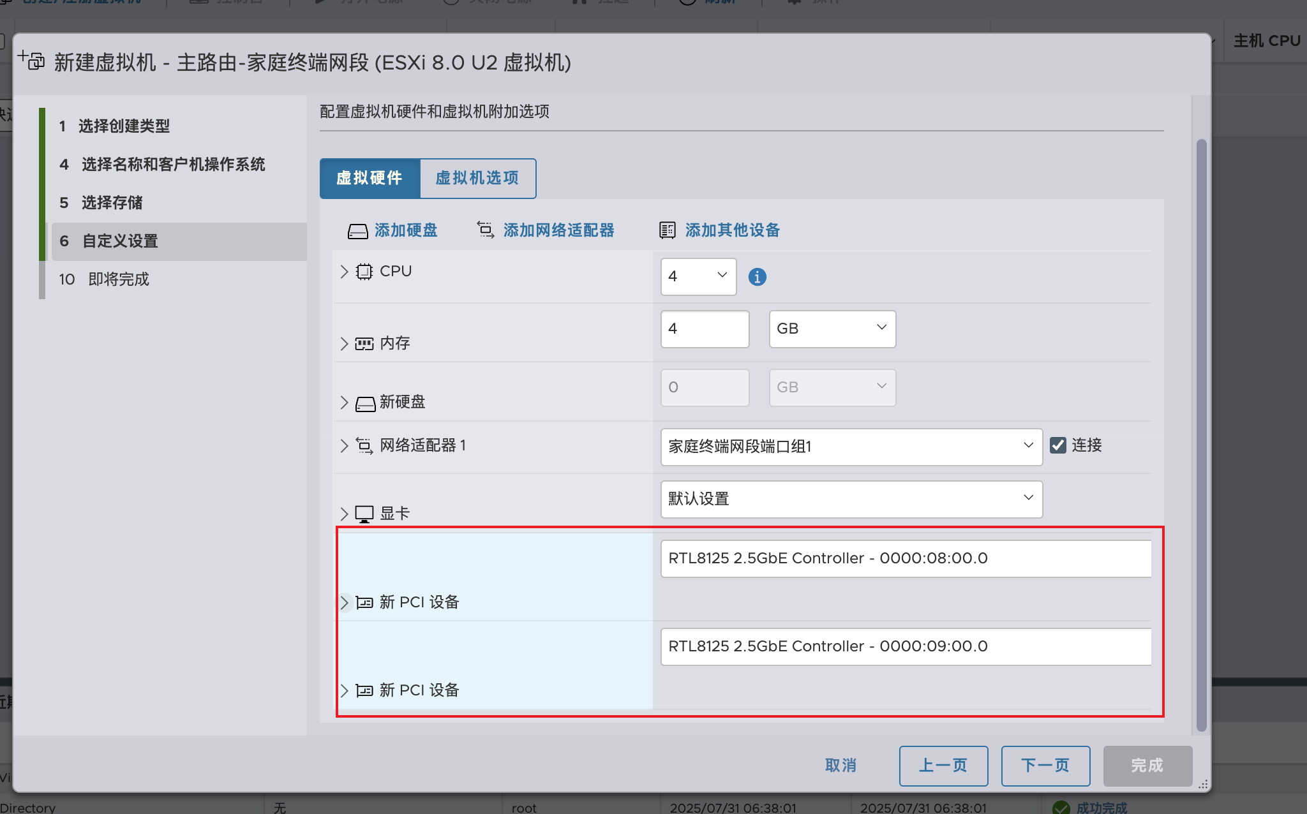This screenshot has width=1307, height=814.
Task: Click the second 新 PCI 设备 card icon
Action: [364, 690]
